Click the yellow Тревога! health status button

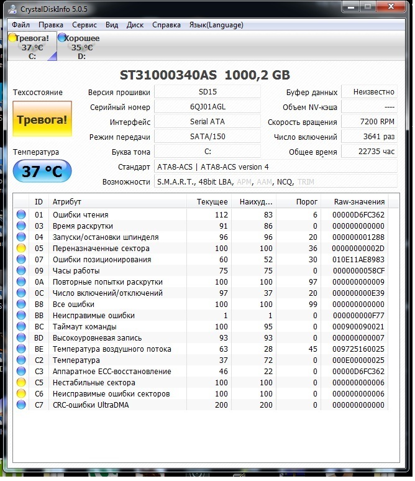pyautogui.click(x=42, y=119)
